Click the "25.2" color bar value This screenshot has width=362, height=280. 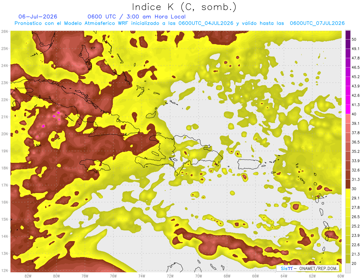coord(355,226)
